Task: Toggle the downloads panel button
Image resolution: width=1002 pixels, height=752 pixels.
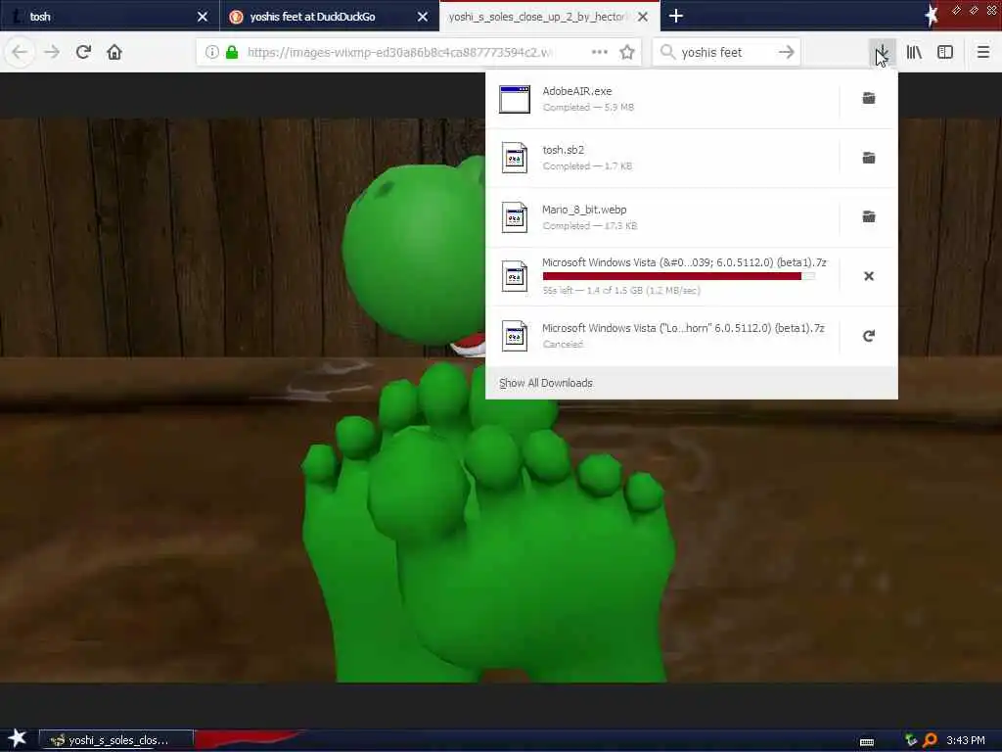Action: [882, 53]
